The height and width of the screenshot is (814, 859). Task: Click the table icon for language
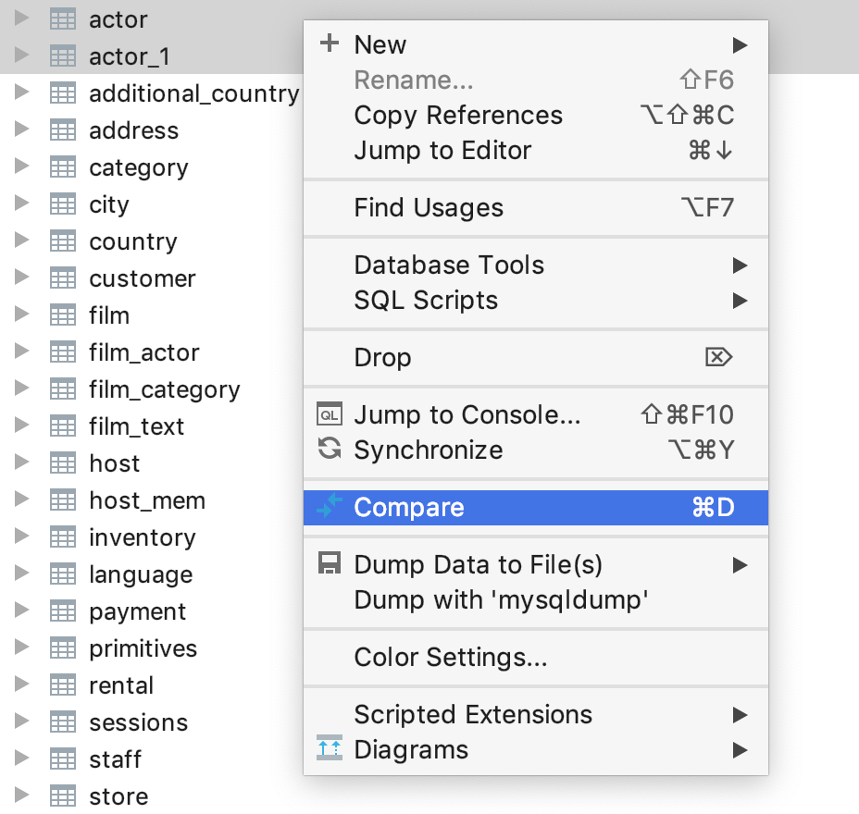[63, 574]
